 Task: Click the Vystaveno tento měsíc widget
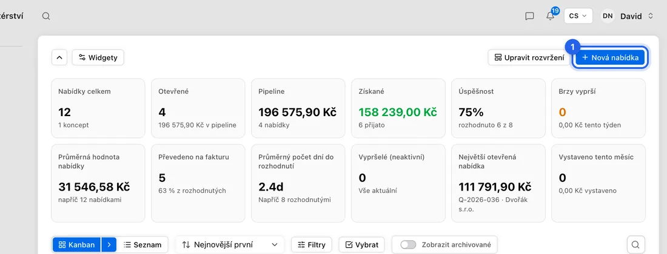[x=598, y=183]
